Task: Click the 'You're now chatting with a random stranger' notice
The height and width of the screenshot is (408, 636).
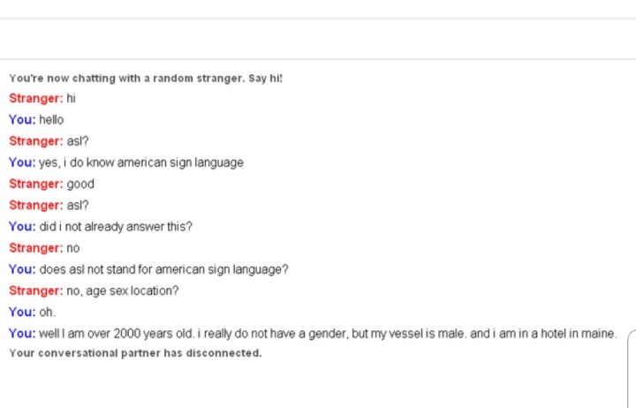Action: pos(146,79)
